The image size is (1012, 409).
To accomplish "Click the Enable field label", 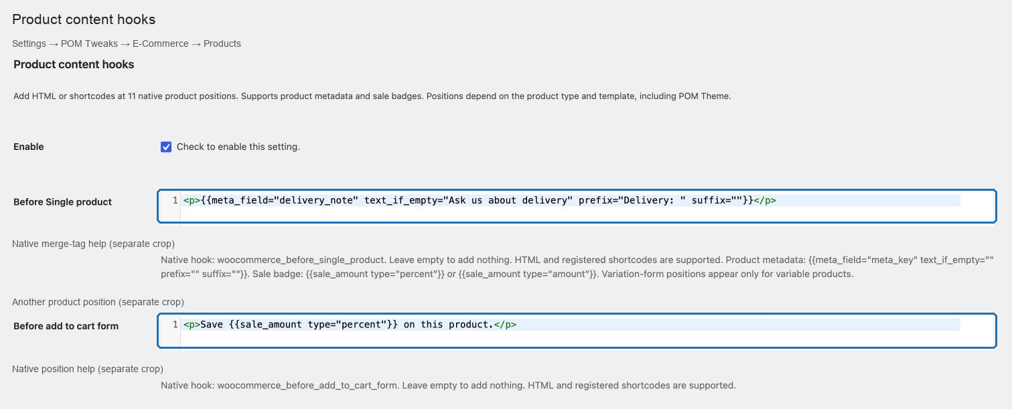I will click(x=28, y=147).
